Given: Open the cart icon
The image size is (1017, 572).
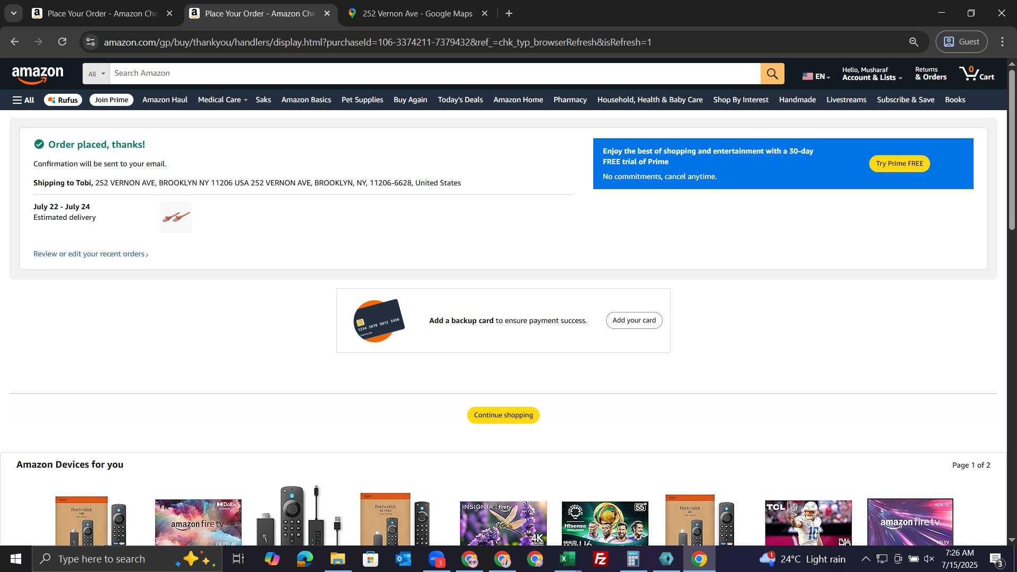Looking at the screenshot, I should [977, 74].
